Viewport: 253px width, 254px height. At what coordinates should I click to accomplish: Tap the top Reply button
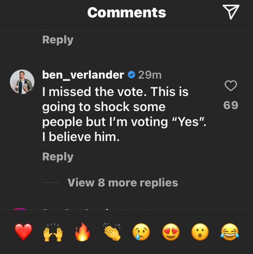coord(58,40)
